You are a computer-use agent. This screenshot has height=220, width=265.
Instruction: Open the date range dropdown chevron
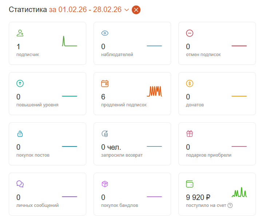(127, 10)
